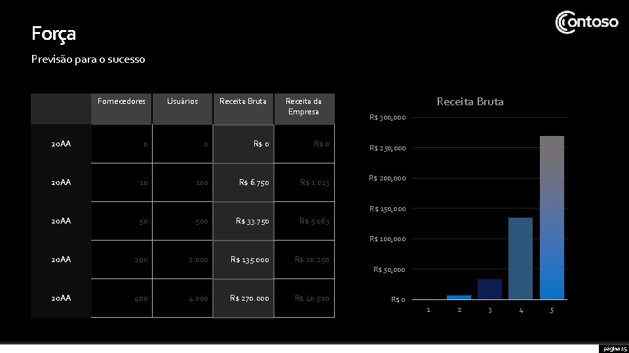Image resolution: width=629 pixels, height=353 pixels.
Task: Select the "20AA" label in the R$ 33.750 row
Action: coord(61,221)
